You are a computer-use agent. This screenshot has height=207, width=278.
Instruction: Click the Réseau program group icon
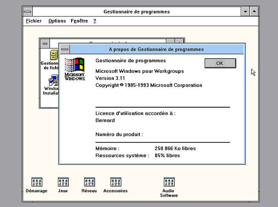pyautogui.click(x=89, y=182)
